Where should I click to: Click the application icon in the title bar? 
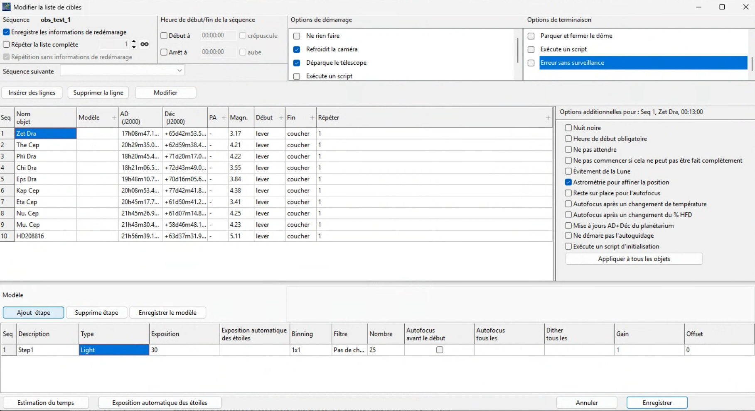pos(7,7)
